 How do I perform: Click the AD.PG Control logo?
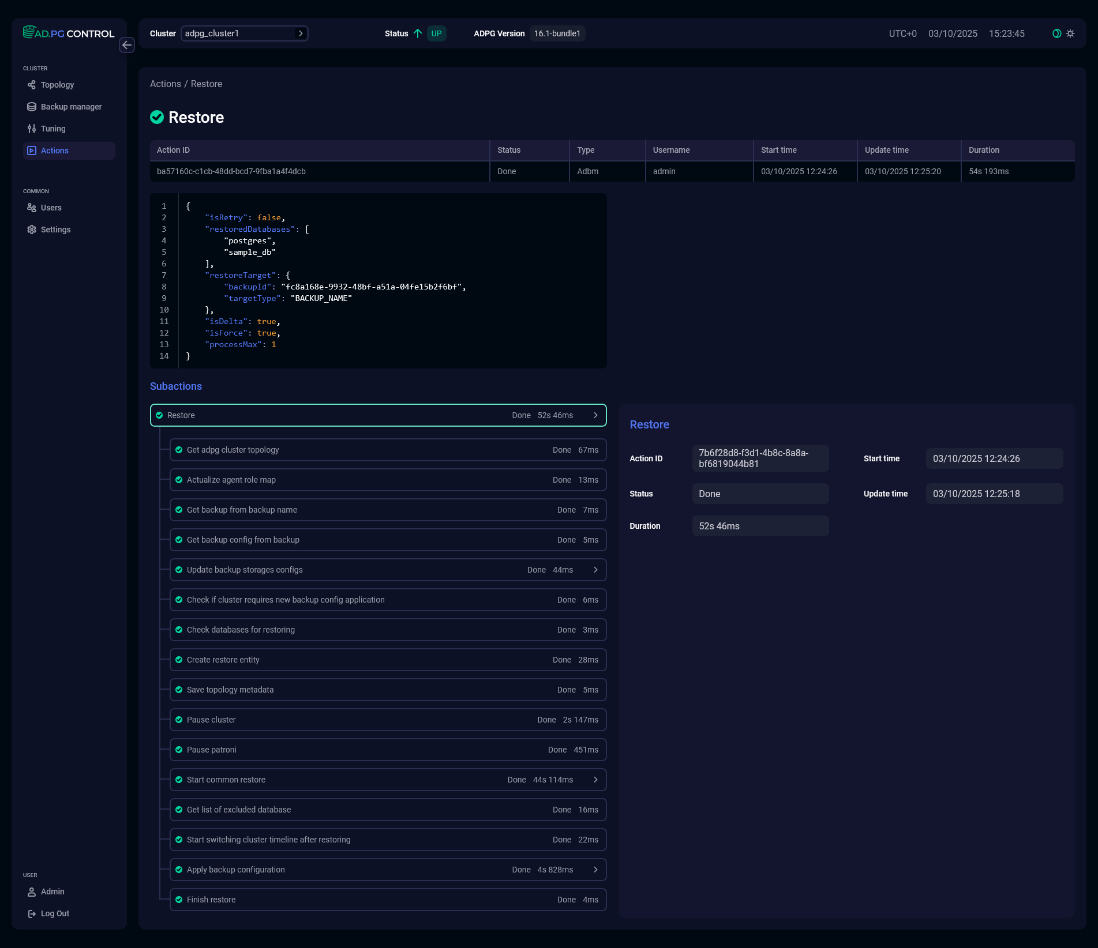69,33
